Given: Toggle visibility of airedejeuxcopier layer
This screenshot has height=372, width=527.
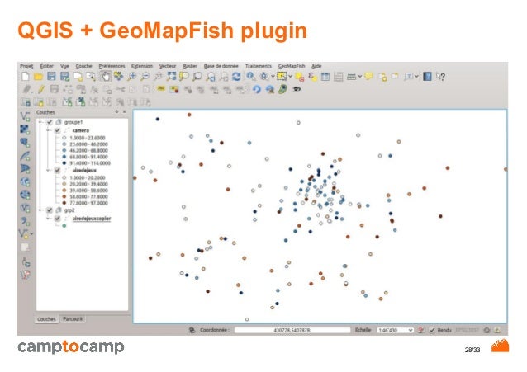Looking at the screenshot, I should click(x=58, y=219).
